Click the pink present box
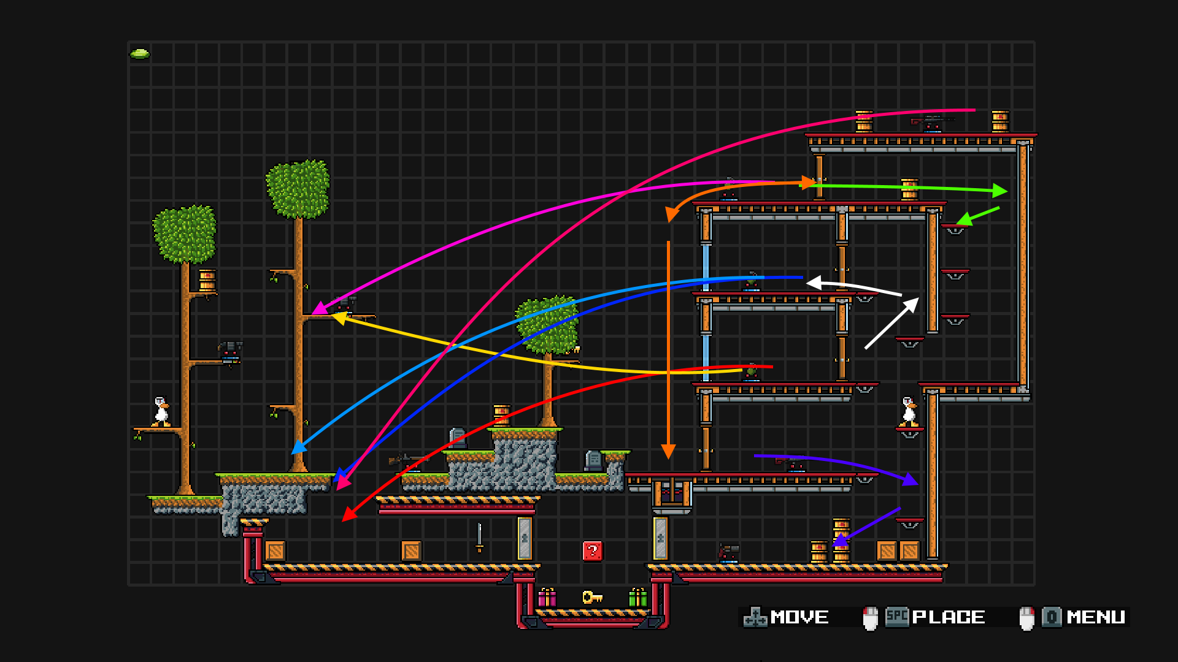1178x662 pixels. pyautogui.click(x=547, y=597)
